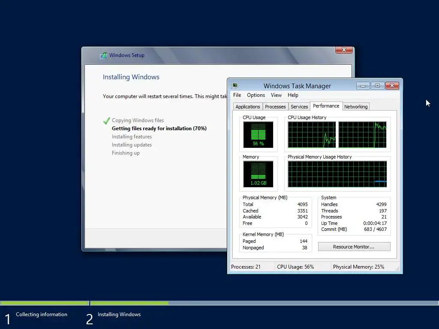439x329 pixels.
Task: Click the 'CPU Usage: 56%' status bar entry
Action: [x=295, y=267]
